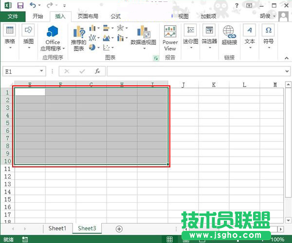
Task: Expand the formula bar
Action: 287,71
